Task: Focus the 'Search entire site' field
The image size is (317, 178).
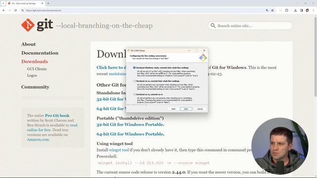Action: pyautogui.click(x=250, y=26)
